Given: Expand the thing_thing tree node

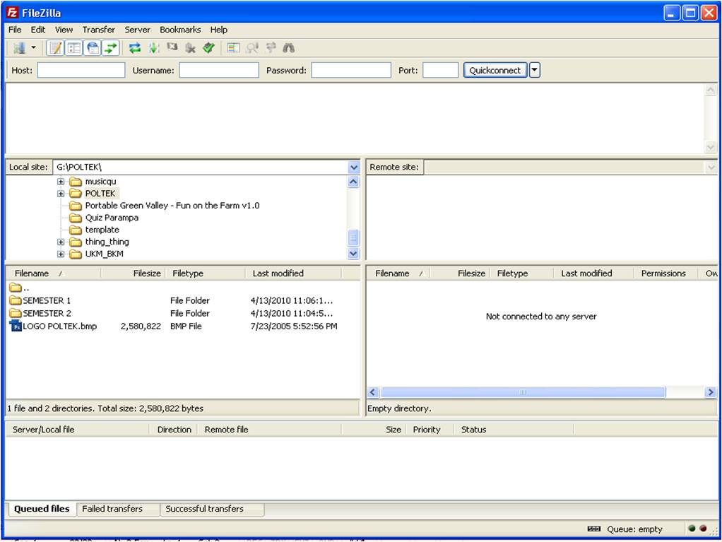Looking at the screenshot, I should pos(61,242).
